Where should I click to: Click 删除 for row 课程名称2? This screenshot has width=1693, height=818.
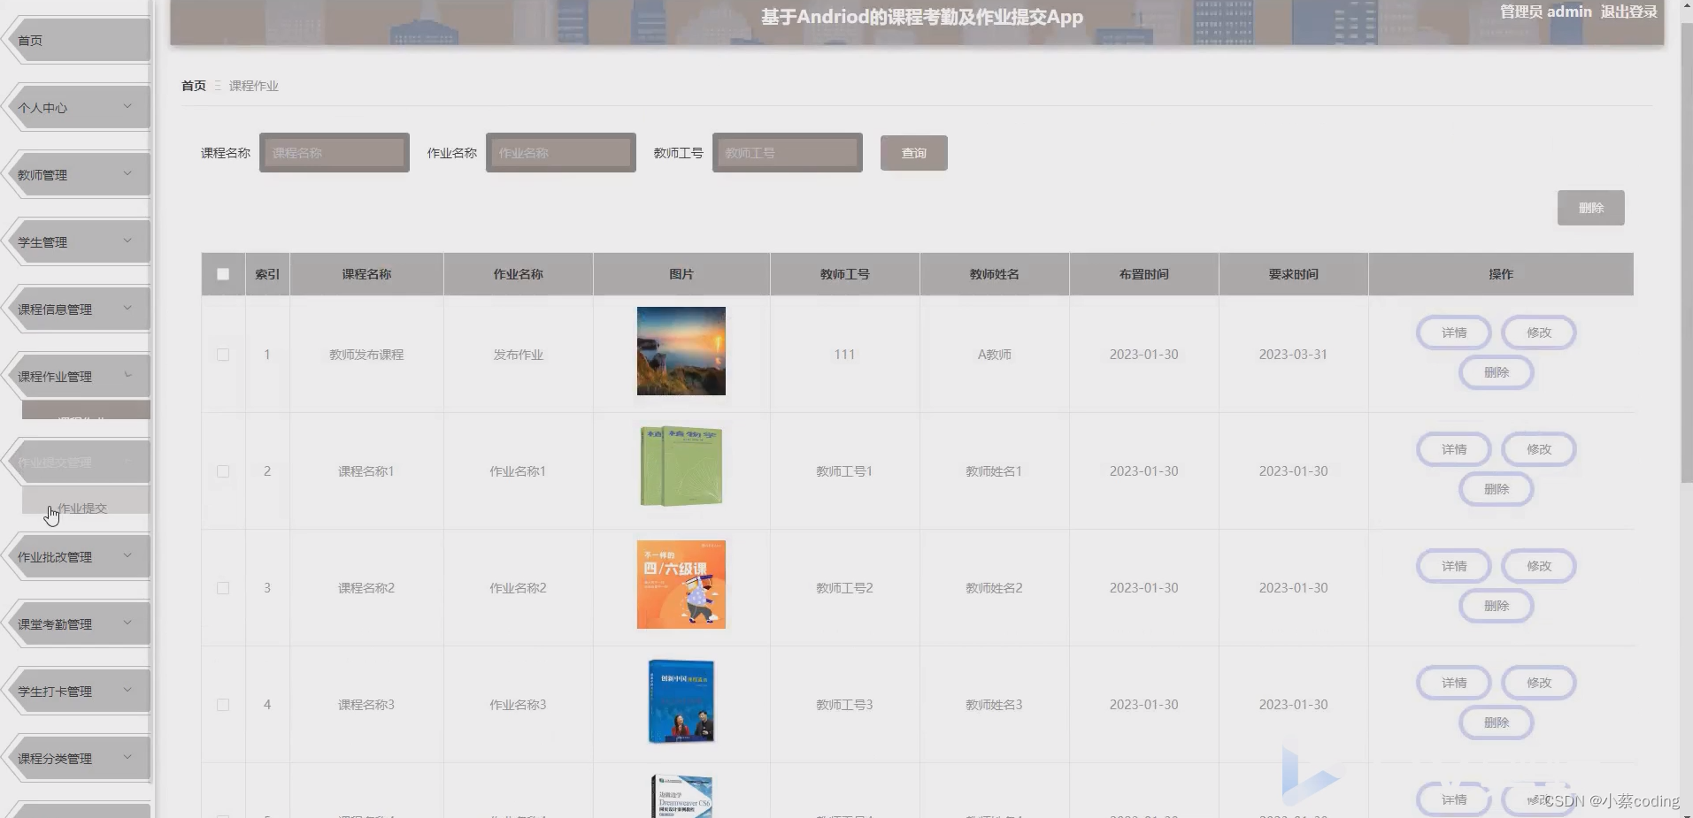1497,606
